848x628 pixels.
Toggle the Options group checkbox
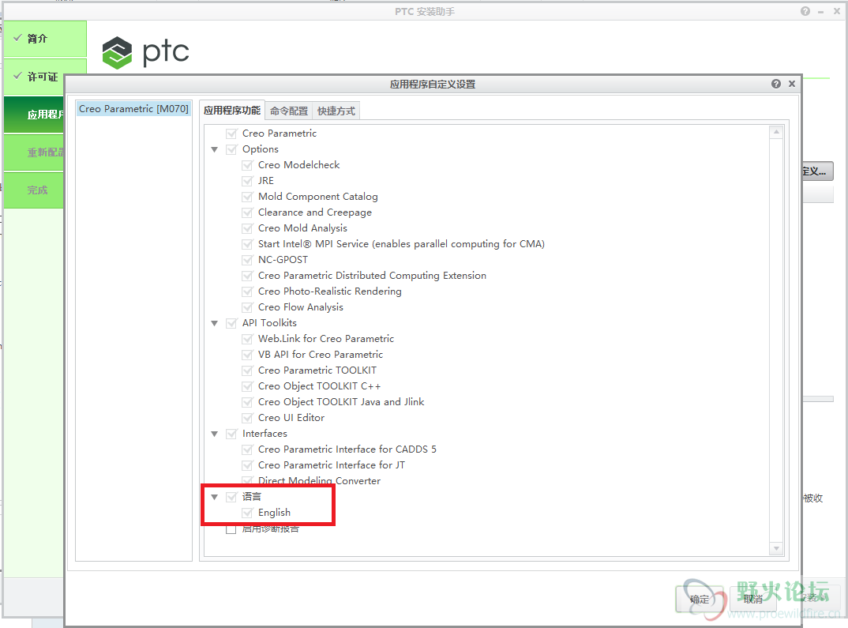[231, 149]
